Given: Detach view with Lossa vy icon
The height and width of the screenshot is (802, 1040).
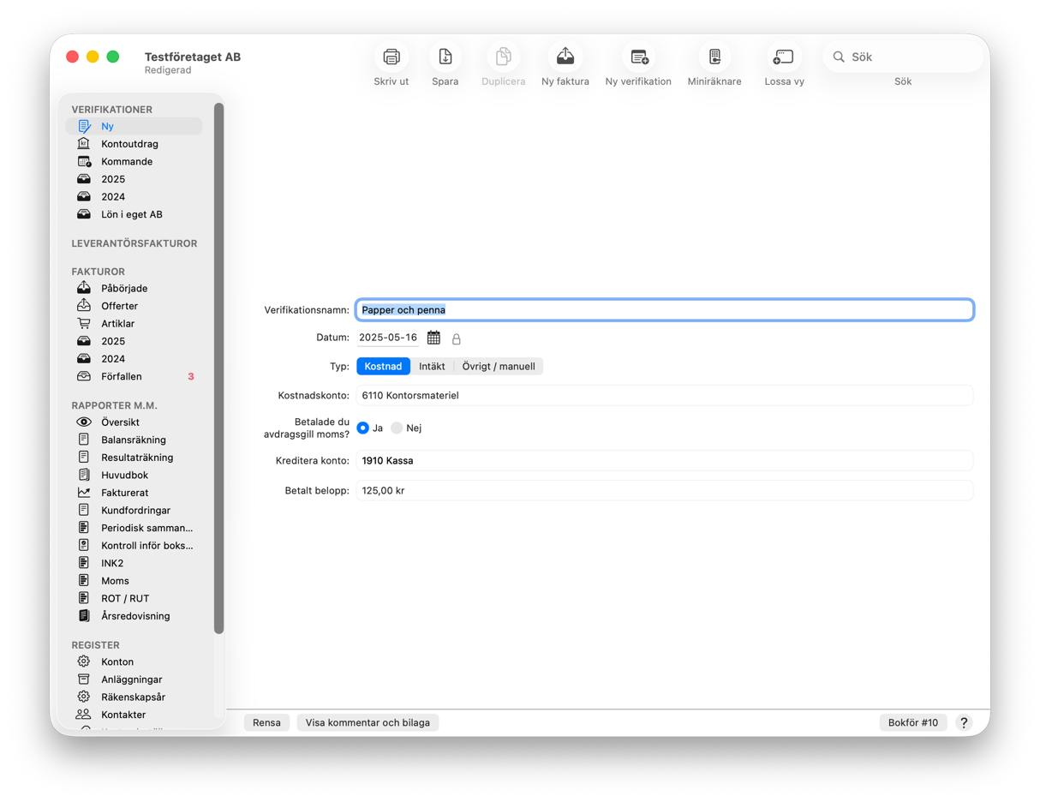Looking at the screenshot, I should pyautogui.click(x=784, y=57).
